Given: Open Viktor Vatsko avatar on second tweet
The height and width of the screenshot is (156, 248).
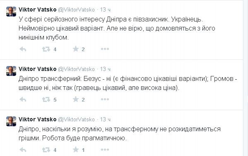Looking at the screenshot, I should 11,71.
